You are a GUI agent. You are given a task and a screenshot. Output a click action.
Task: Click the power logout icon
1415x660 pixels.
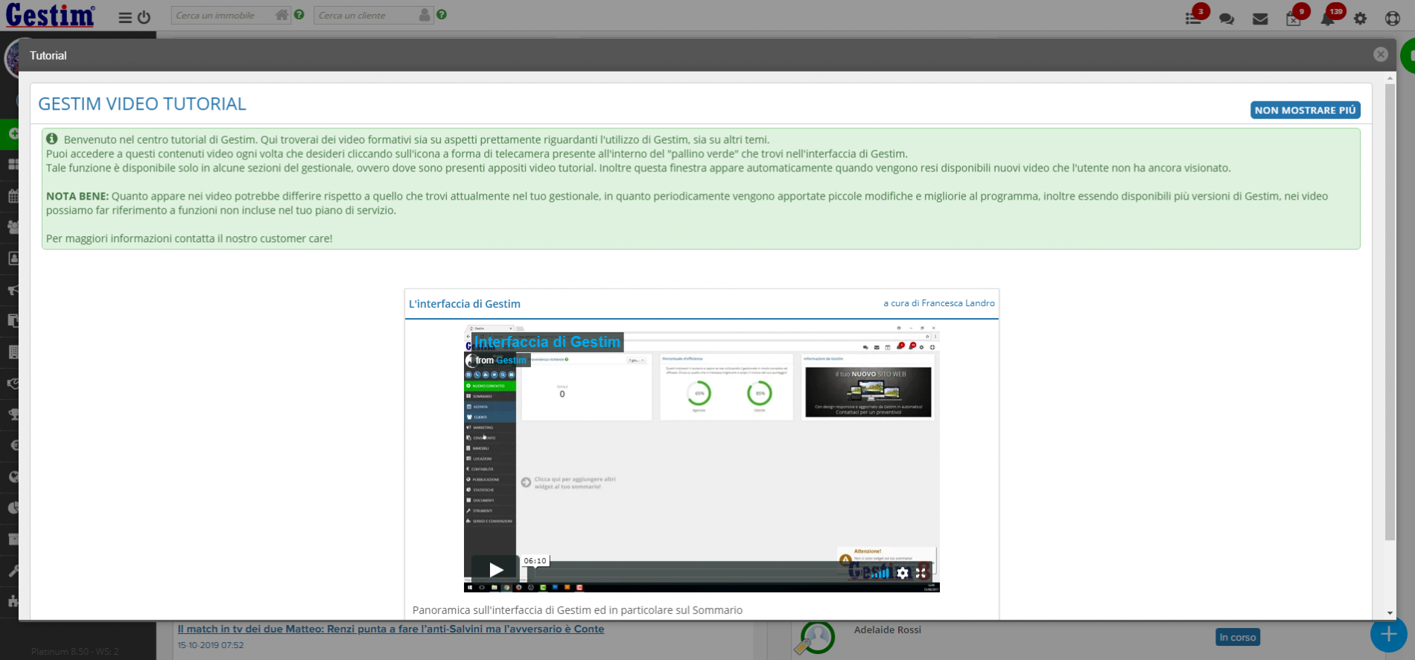click(144, 17)
